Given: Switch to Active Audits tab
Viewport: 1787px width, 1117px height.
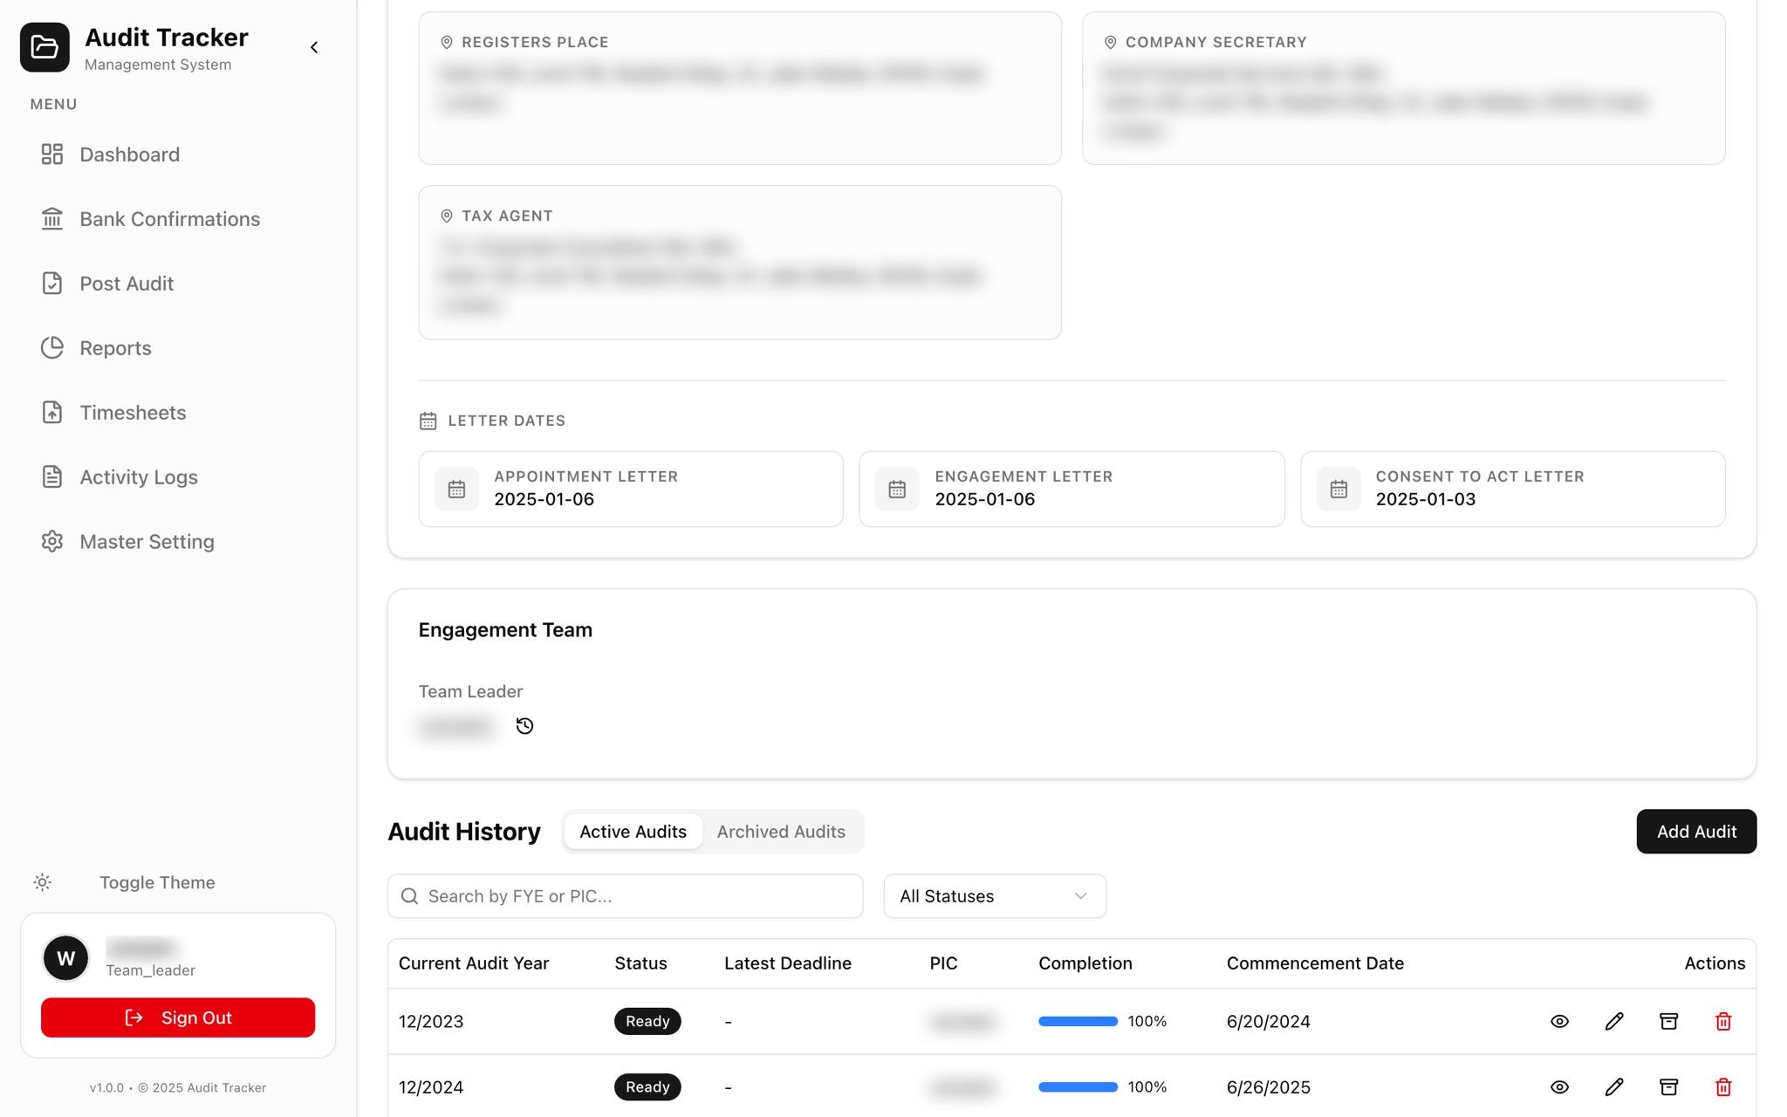Looking at the screenshot, I should [633, 832].
